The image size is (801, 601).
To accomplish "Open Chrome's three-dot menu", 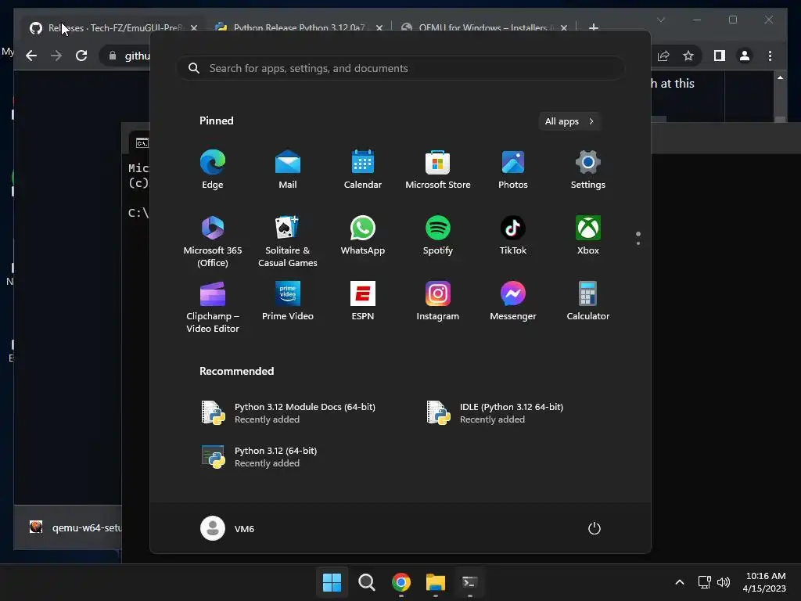I will coord(770,56).
